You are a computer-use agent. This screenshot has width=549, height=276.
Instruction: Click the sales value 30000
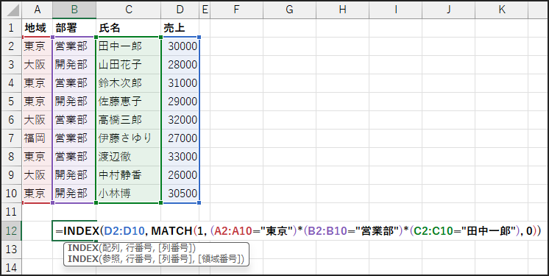[180, 46]
